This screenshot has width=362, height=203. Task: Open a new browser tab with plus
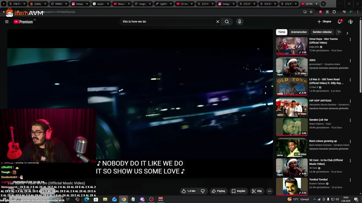coord(323,4)
